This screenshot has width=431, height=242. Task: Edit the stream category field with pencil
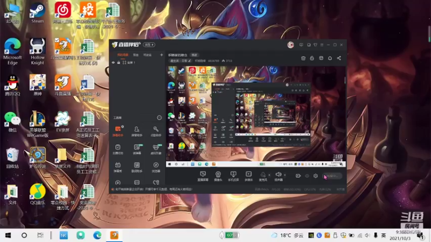point(180,61)
